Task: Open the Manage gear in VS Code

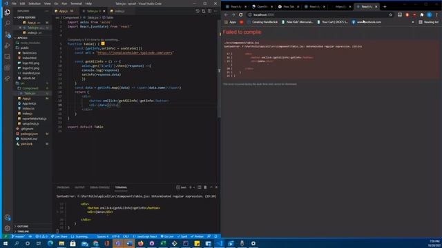Action: 8,228
